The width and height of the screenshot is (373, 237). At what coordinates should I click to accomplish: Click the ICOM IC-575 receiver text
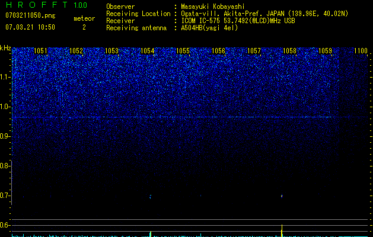point(238,21)
